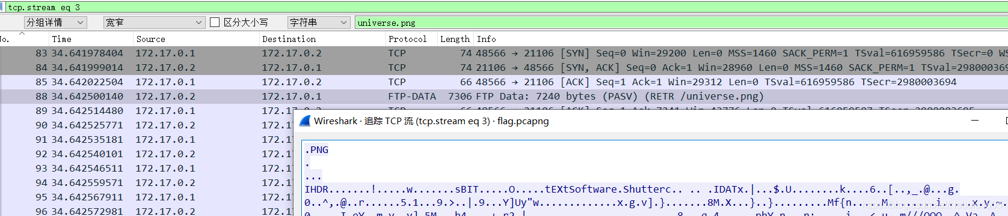Select packet 85 ACK row
Image resolution: width=1008 pixels, height=216 pixels.
click(504, 82)
